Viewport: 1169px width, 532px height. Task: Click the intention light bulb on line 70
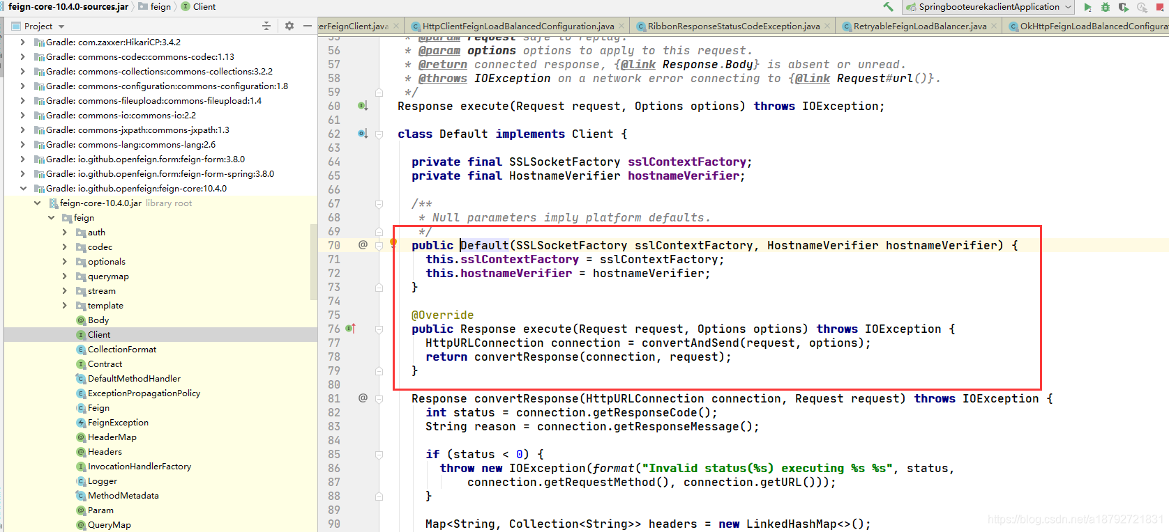click(393, 243)
